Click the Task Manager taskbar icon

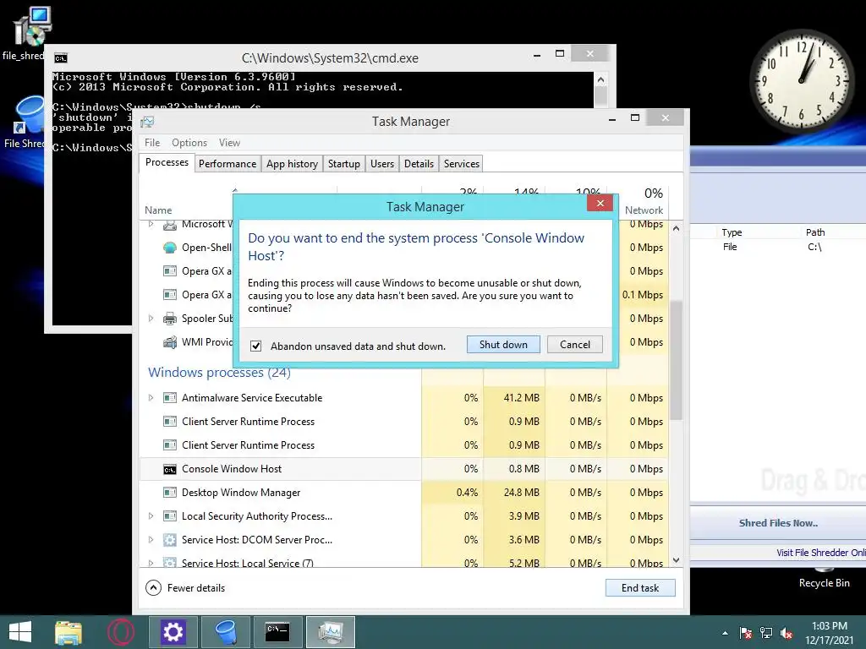(331, 632)
